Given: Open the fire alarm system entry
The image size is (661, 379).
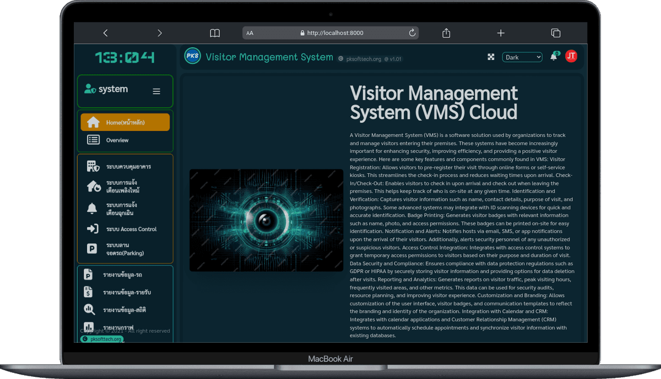Looking at the screenshot, I should pyautogui.click(x=125, y=186).
